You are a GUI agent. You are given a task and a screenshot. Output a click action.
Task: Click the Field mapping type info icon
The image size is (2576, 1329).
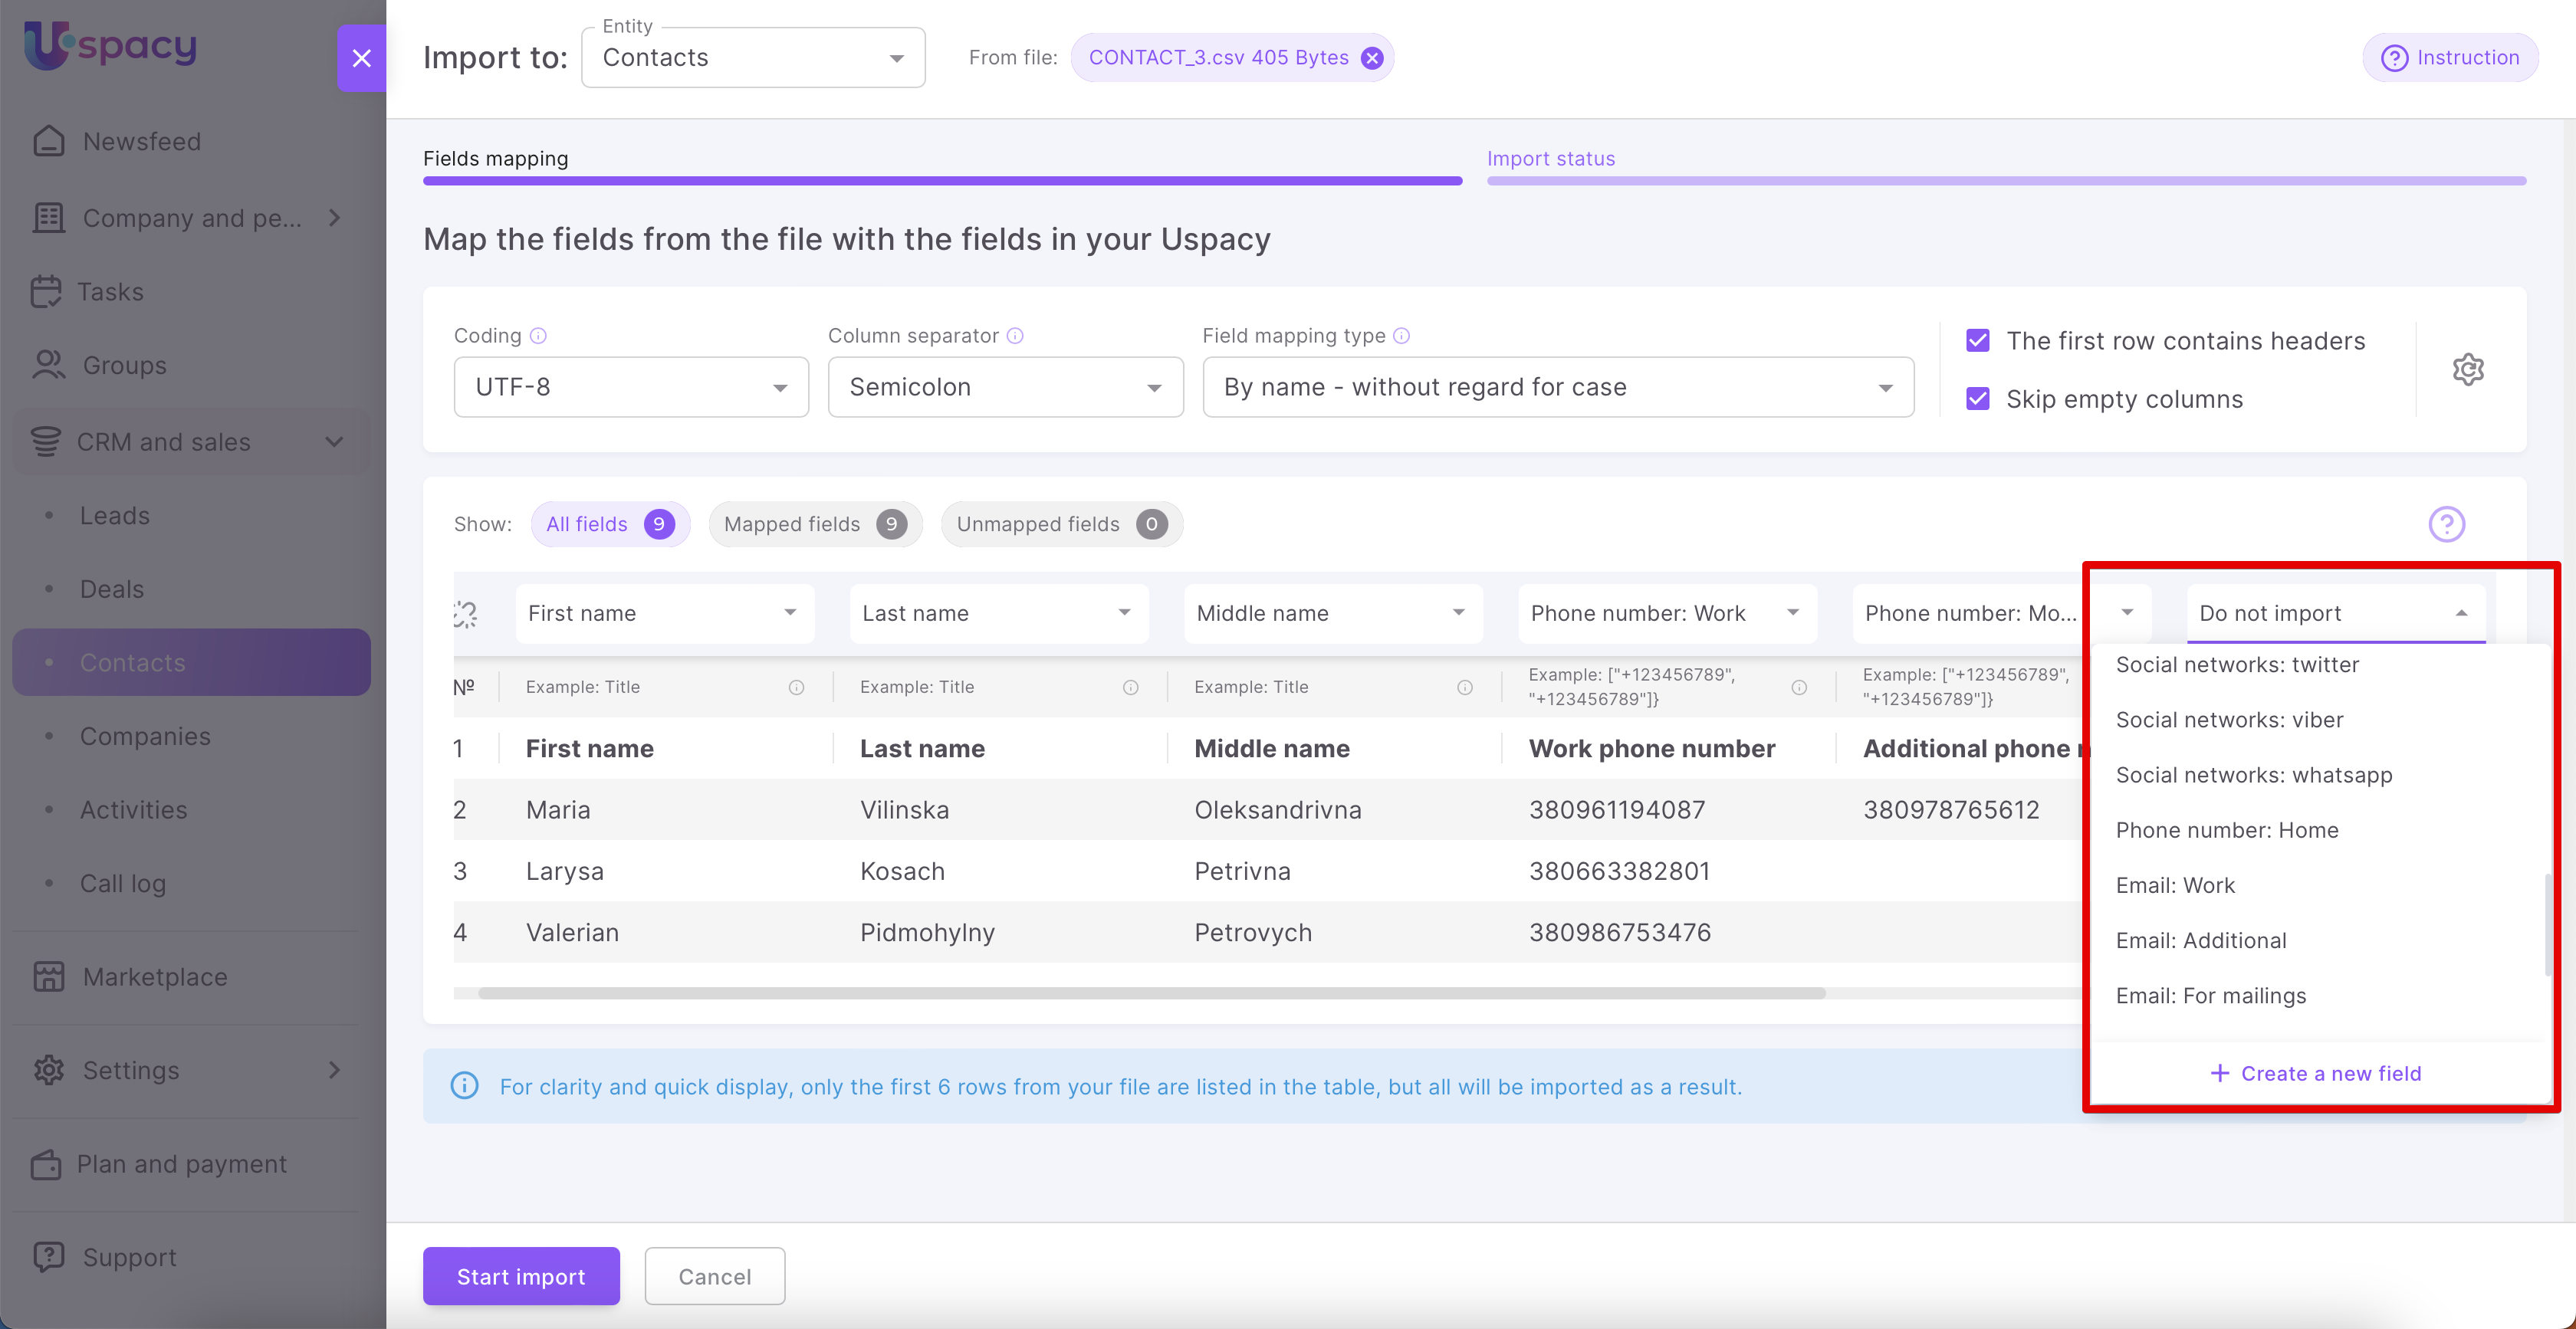[x=1401, y=336]
